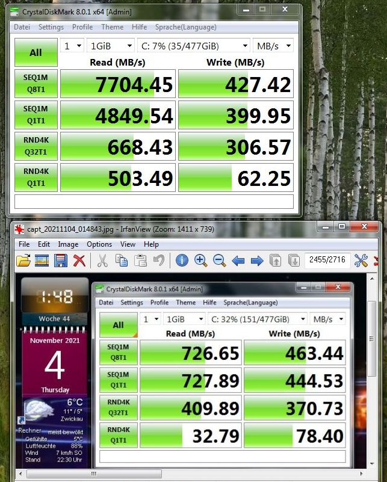Zoom out with magnifier minus icon
Image resolution: width=387 pixels, height=482 pixels.
click(x=220, y=261)
